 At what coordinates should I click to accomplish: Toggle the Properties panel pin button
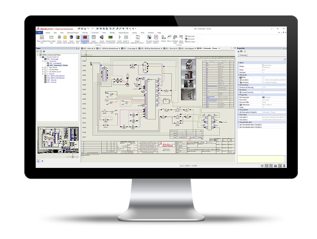283,48
